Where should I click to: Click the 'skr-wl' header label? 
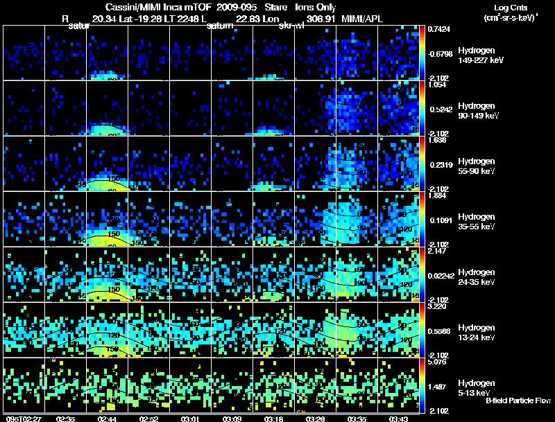click(x=291, y=26)
